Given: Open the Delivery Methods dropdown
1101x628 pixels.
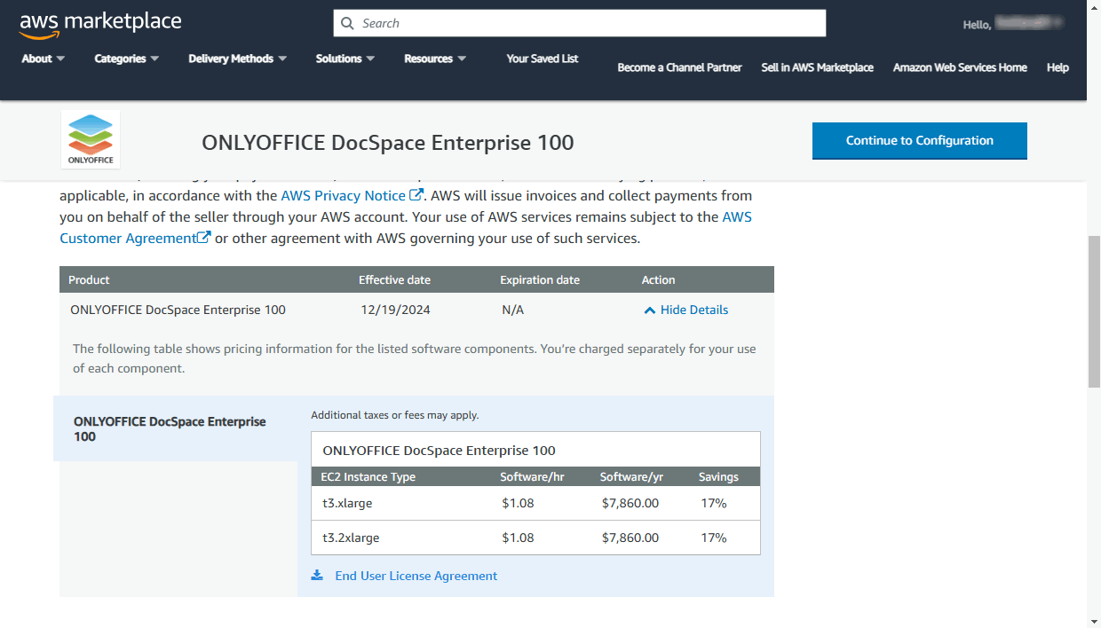Looking at the screenshot, I should (x=237, y=59).
